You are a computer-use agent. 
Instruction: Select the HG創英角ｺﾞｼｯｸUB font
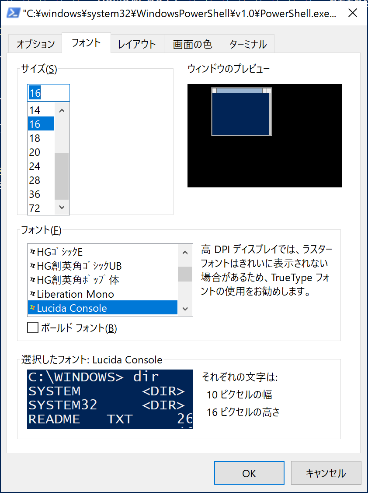click(x=103, y=266)
